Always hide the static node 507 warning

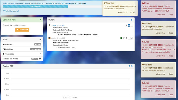[x=161, y=33]
